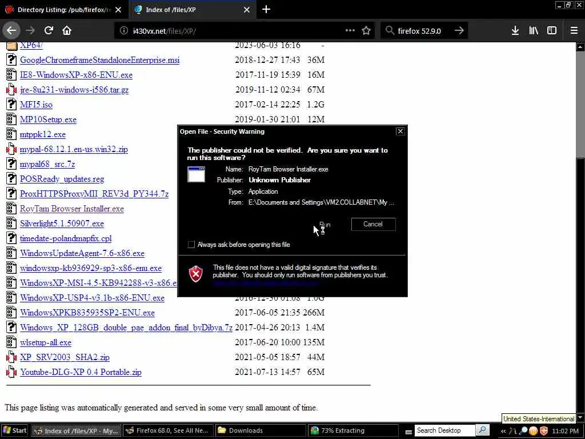Click the red shield tray icon
This screenshot has height=439, width=585.
coord(544,431)
